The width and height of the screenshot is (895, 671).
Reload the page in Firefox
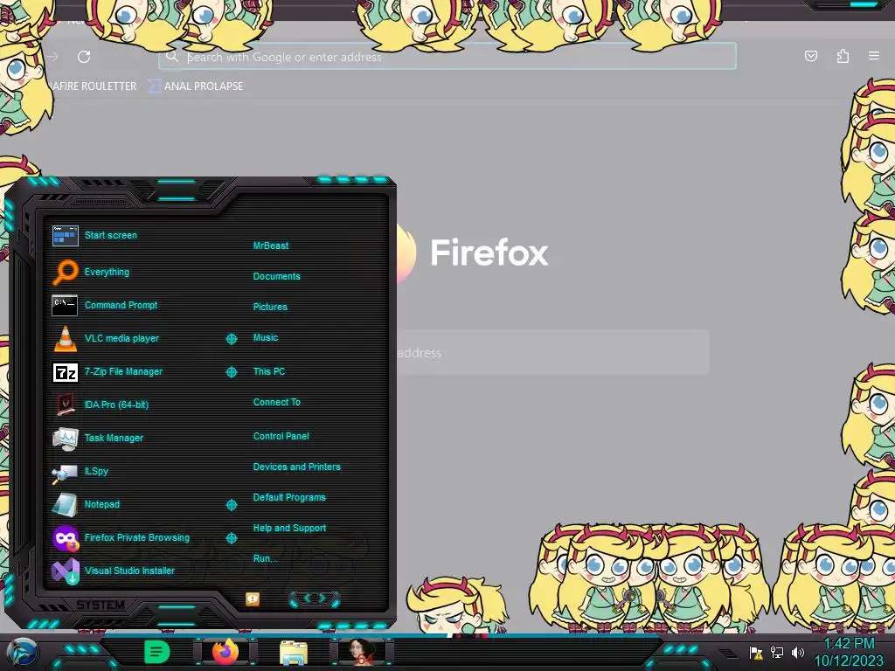[84, 57]
